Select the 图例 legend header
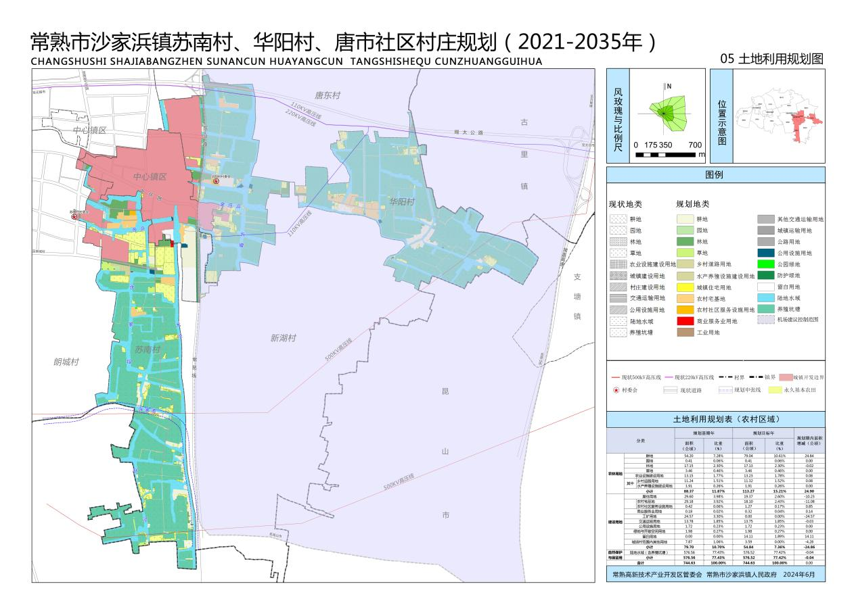 (715, 175)
